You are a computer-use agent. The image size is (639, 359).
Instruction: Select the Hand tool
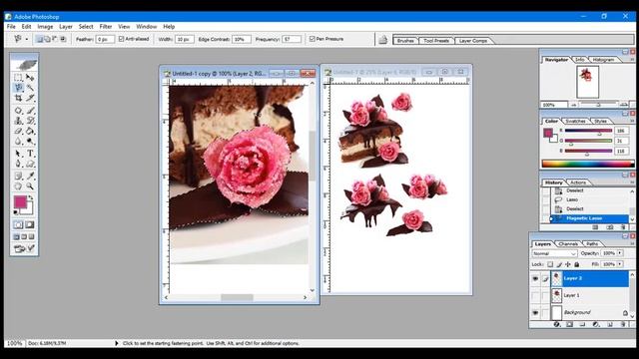(18, 186)
